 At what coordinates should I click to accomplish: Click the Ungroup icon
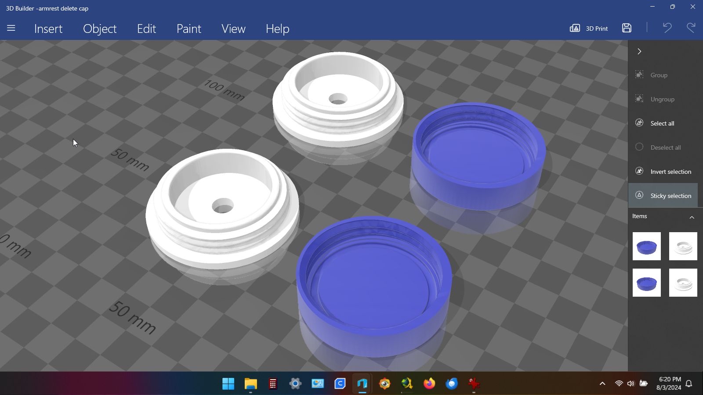[x=639, y=99]
